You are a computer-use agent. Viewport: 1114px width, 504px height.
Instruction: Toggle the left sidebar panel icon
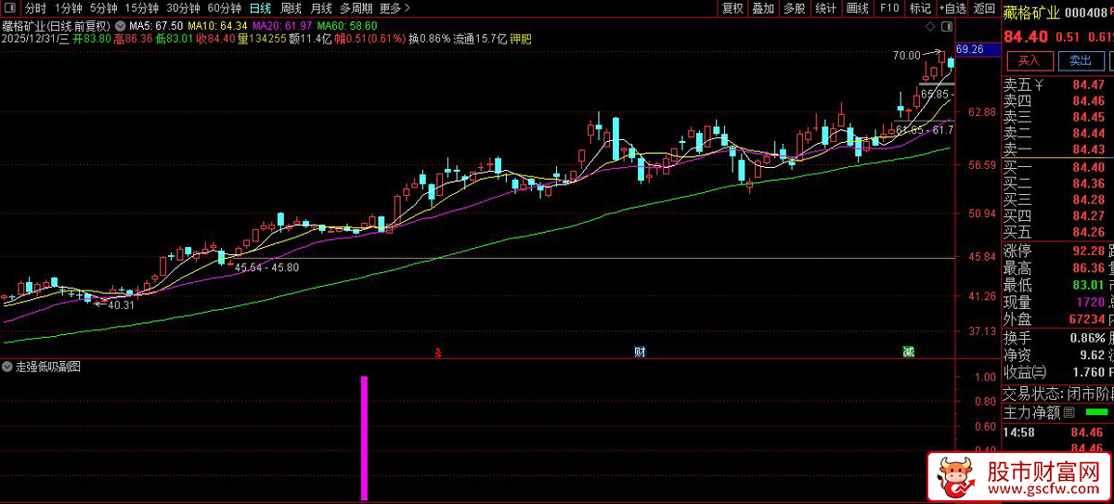(x=8, y=8)
